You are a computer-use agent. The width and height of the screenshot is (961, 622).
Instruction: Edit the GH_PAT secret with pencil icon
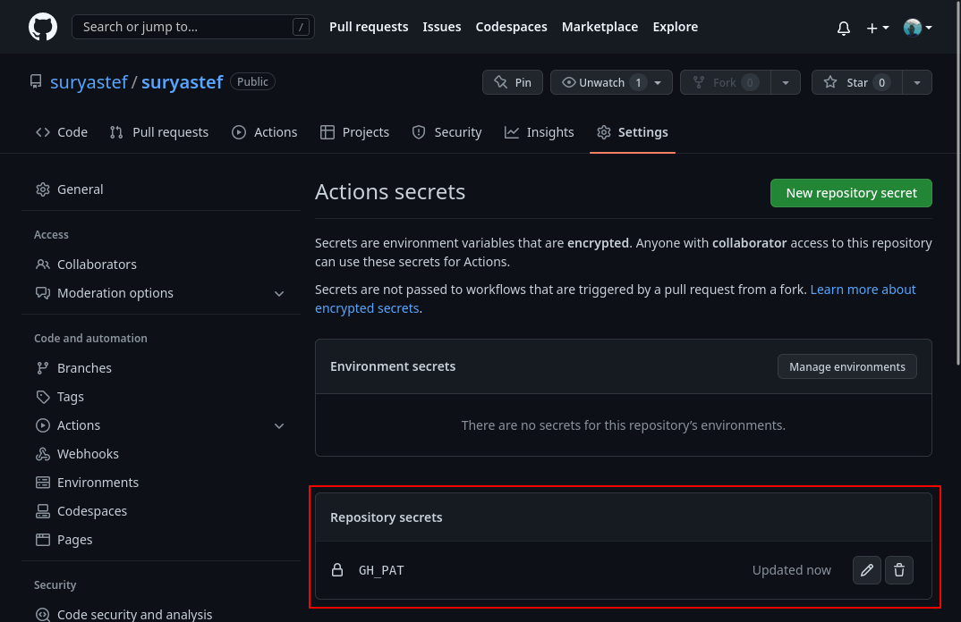[x=867, y=570]
